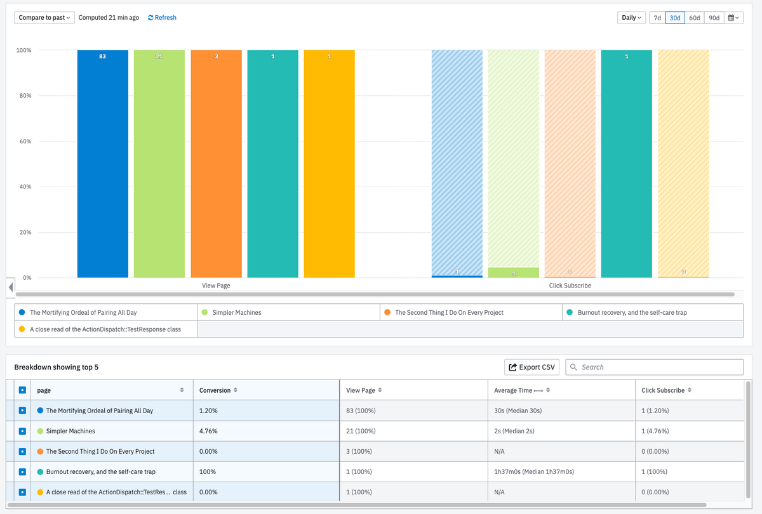Click the magnifying glass in the search box
This screenshot has height=514, width=762.
pos(573,367)
